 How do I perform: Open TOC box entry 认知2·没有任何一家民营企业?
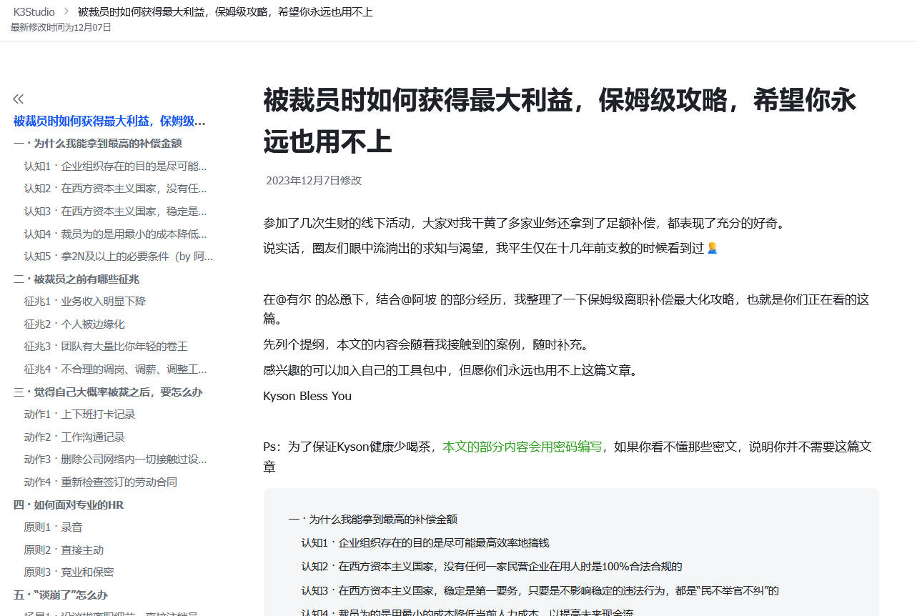[492, 567]
